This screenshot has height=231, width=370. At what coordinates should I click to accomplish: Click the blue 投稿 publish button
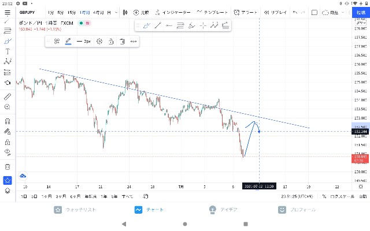(x=361, y=13)
